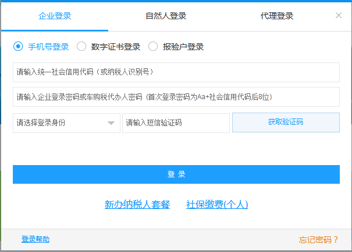This screenshot has height=252, width=352.
Task: Switch to the 企业登录 tab
Action: pyautogui.click(x=55, y=16)
